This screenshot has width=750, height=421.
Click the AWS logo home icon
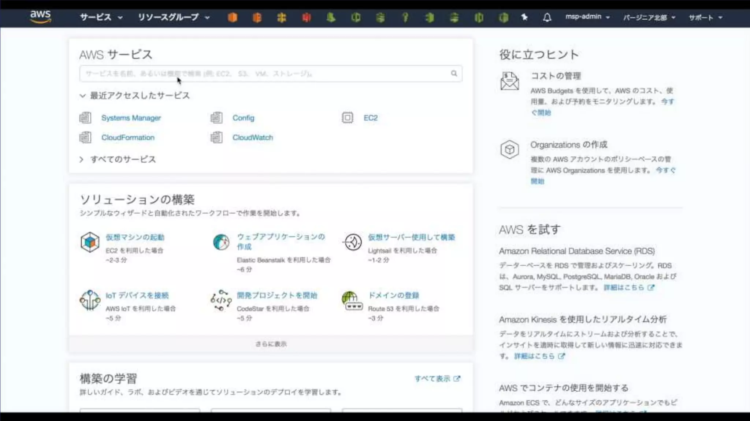(x=40, y=16)
